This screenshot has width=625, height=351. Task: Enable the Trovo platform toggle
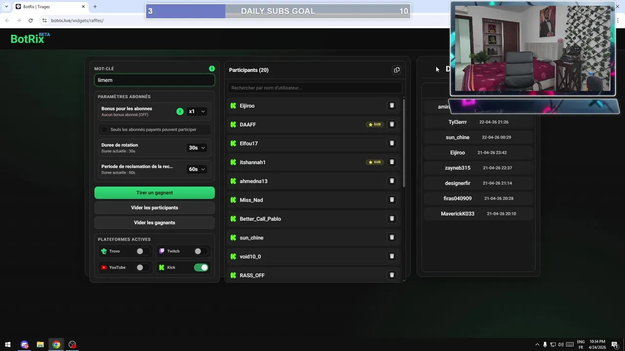(143, 251)
